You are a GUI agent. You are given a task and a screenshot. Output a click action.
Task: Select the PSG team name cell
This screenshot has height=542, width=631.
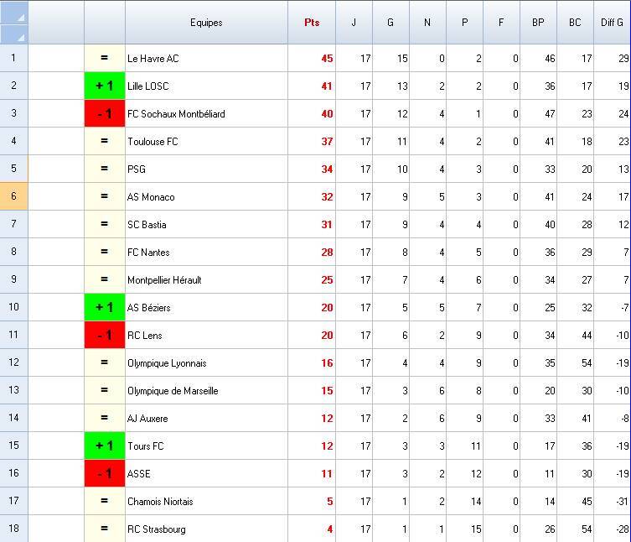tap(206, 169)
